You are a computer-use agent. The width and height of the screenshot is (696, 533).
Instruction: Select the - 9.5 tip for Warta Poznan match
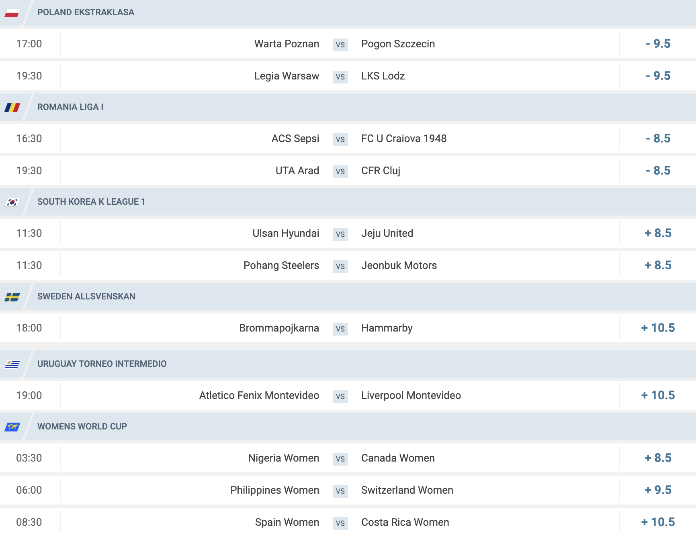[x=658, y=44]
